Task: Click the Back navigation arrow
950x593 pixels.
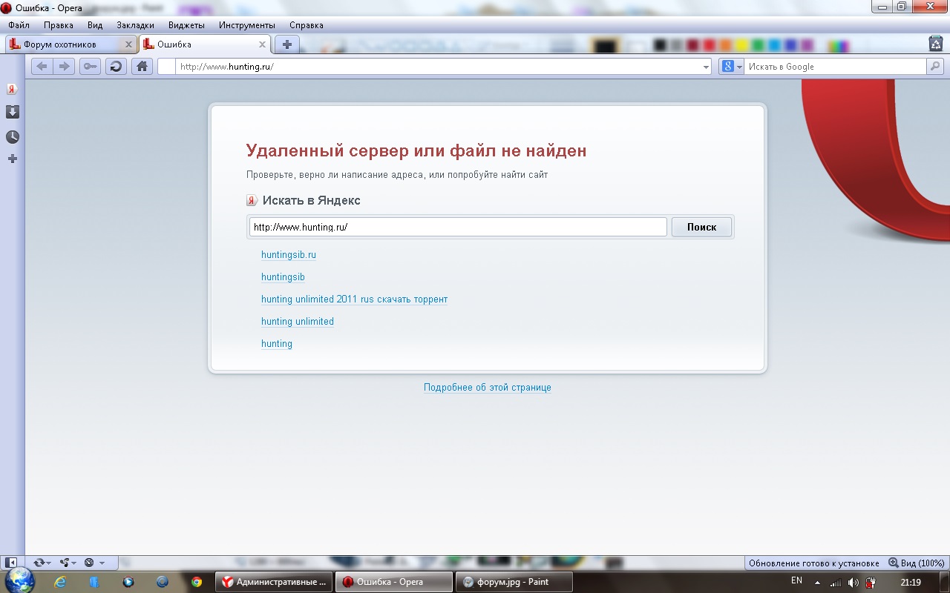Action: point(42,67)
